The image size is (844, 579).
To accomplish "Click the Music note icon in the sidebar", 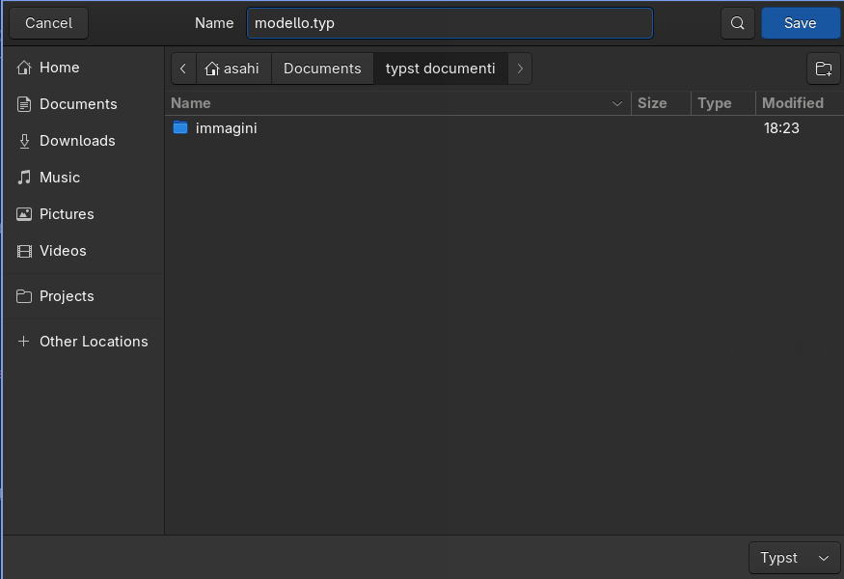I will point(24,178).
